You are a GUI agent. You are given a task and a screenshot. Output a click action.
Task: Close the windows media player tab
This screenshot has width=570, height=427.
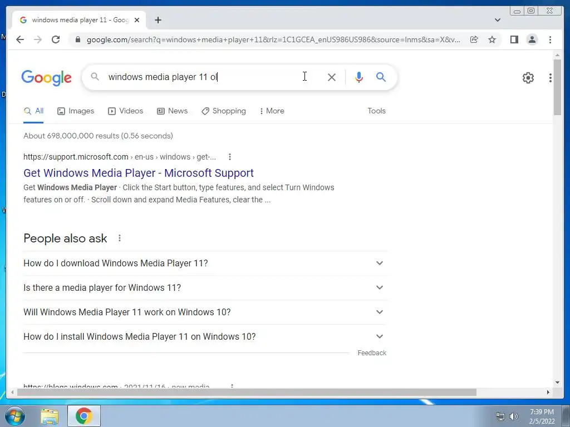pos(137,20)
